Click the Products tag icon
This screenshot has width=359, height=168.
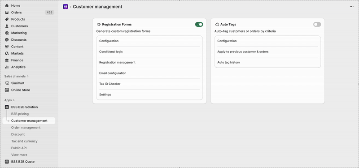[x=7, y=19]
